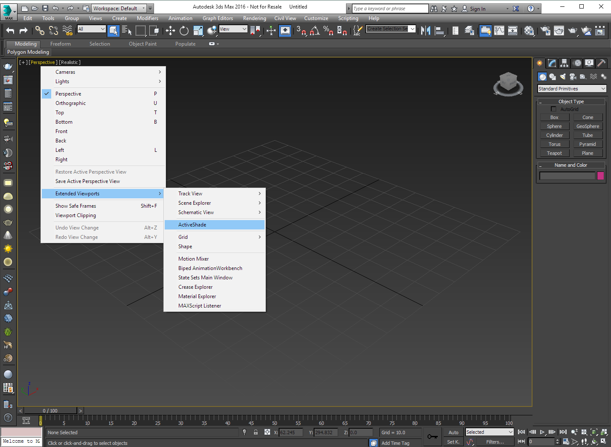Click the Undo arrow in main toolbar
Image resolution: width=611 pixels, height=447 pixels.
(x=10, y=30)
